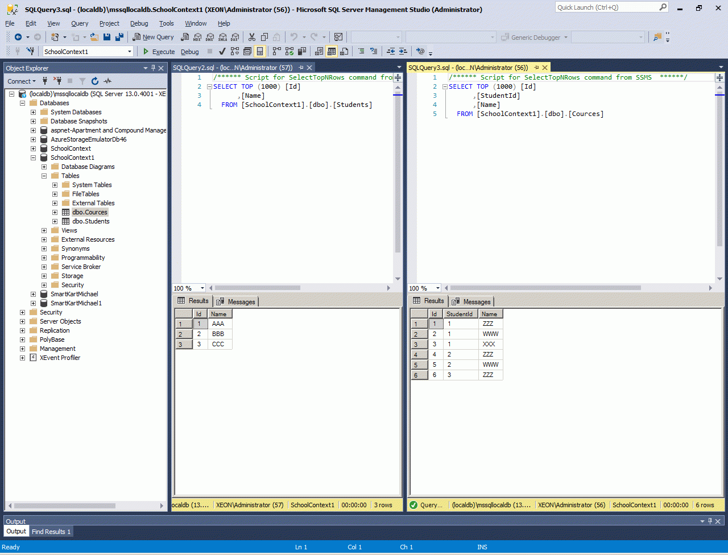The width and height of the screenshot is (728, 555).
Task: Display the estimated execution plan
Action: pos(235,51)
